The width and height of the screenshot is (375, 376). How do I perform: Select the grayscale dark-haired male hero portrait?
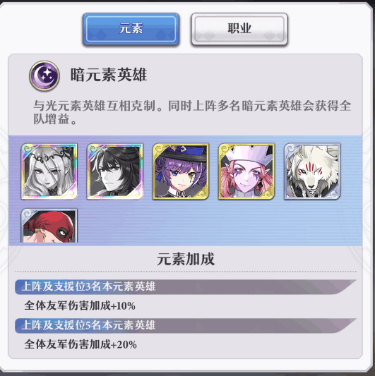[115, 171]
